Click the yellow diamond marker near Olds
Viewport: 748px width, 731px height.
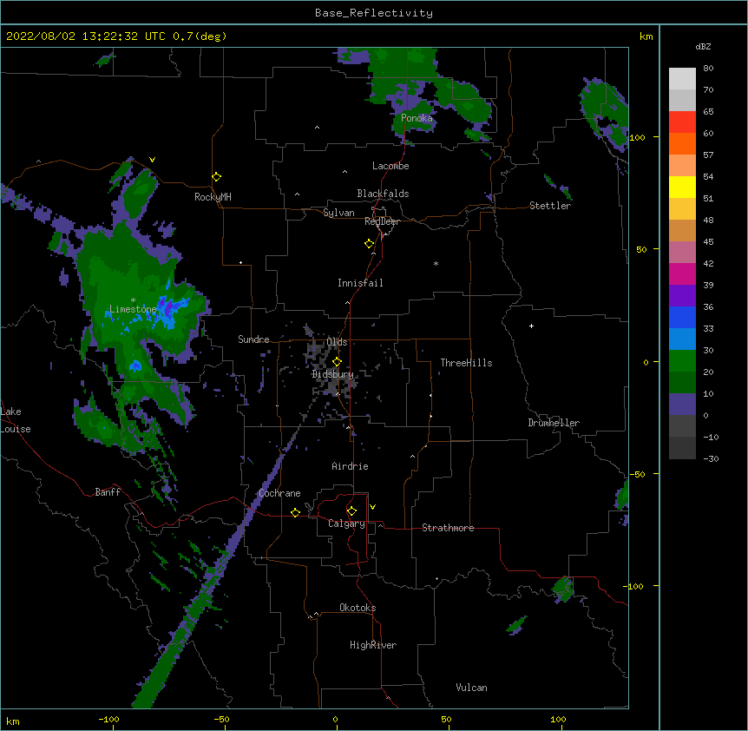[337, 362]
